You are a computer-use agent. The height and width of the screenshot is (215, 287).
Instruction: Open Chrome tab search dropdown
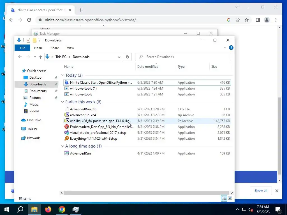click(237, 7)
